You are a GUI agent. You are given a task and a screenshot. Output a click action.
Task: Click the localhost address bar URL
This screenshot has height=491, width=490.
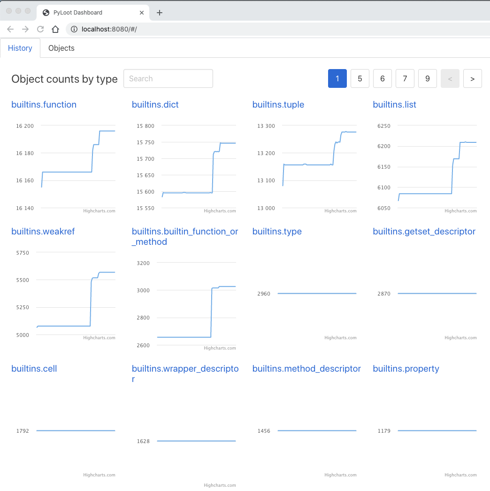[109, 29]
